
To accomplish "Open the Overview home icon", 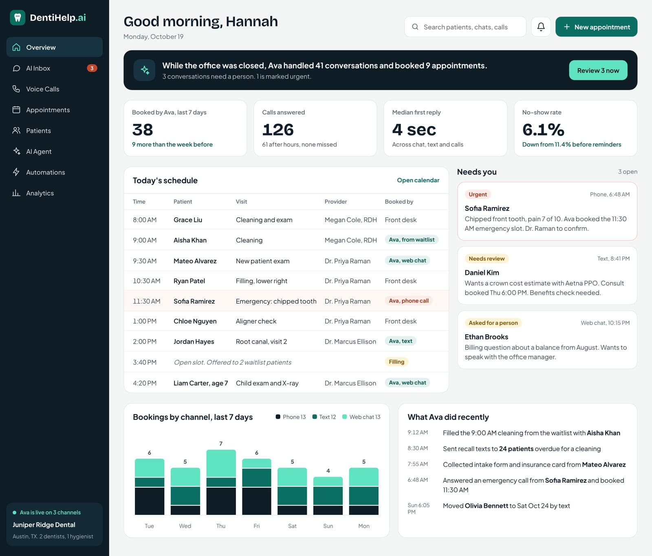I will (x=16, y=47).
